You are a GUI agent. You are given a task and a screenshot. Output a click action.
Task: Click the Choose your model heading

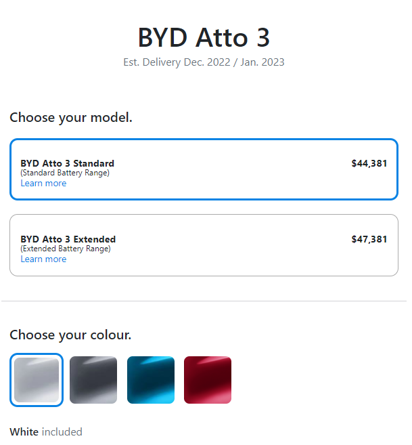click(x=72, y=119)
